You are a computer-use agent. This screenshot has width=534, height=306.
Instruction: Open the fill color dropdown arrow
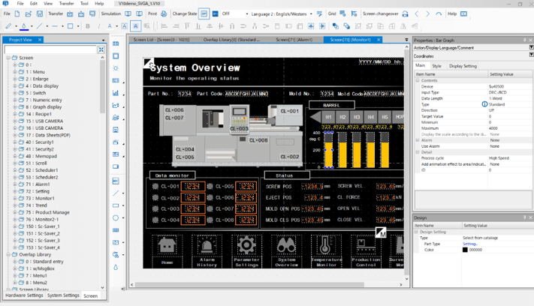coord(32,26)
